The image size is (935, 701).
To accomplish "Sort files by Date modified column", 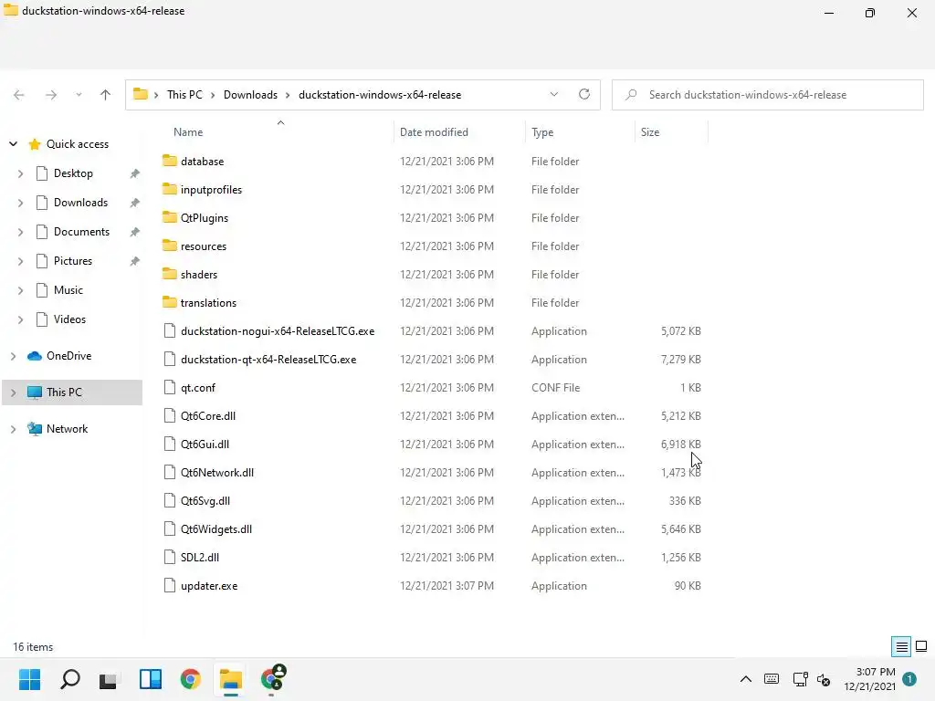I will click(434, 132).
